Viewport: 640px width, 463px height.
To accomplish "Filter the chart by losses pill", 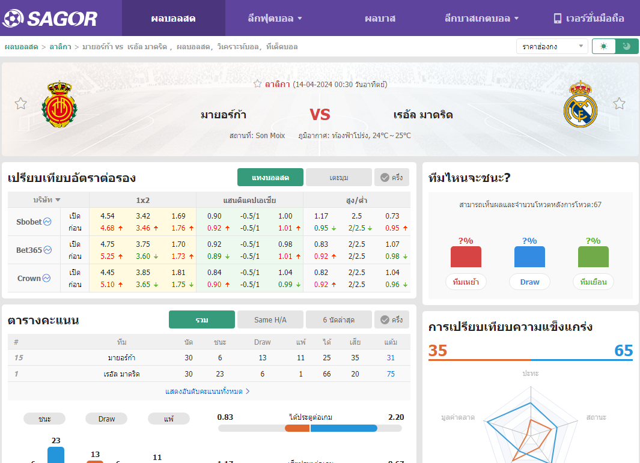I will pos(169,419).
